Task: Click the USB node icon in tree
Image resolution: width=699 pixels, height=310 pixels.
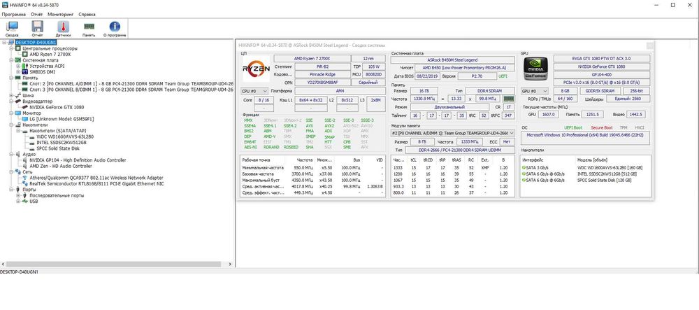Action: tap(25, 201)
